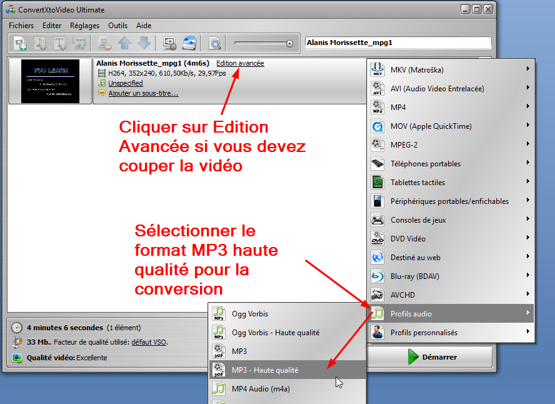This screenshot has height=404, width=555.
Task: Click the 4 minutes 6 secondes text
Action: 65,328
